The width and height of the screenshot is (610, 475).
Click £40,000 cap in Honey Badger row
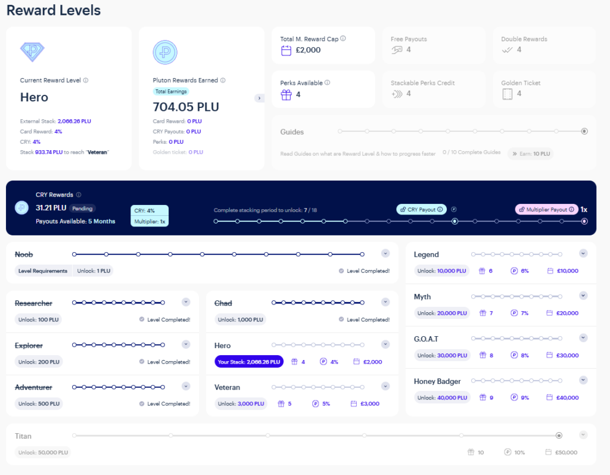pos(567,398)
